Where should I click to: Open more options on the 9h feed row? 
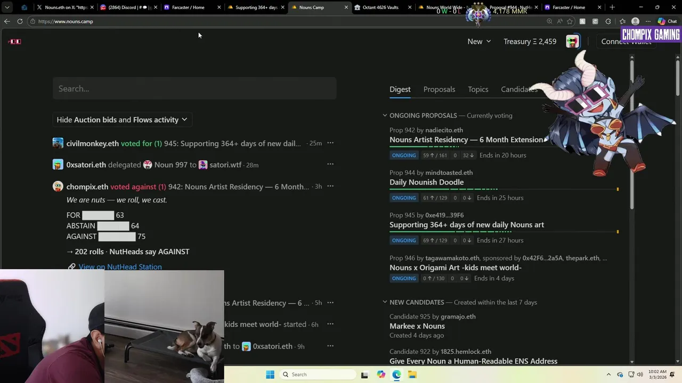click(330, 346)
